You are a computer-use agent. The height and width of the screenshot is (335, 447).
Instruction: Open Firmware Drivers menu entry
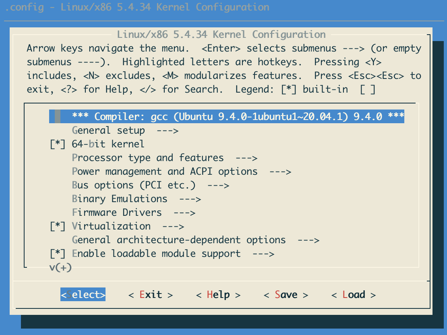click(x=117, y=213)
